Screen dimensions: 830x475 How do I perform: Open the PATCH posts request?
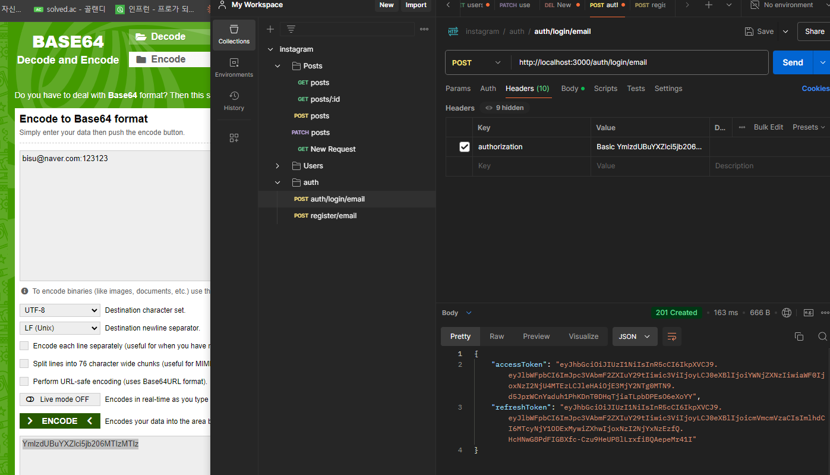[x=311, y=133]
